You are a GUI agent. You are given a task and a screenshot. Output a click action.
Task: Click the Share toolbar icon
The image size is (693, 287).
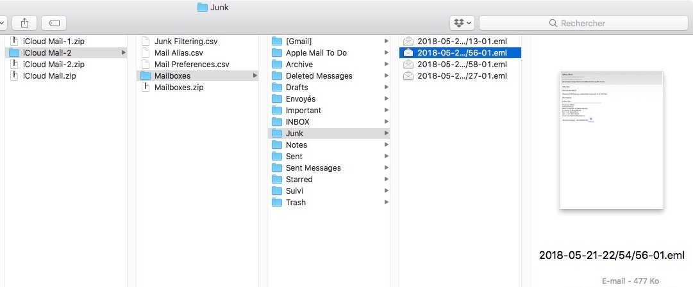click(x=24, y=23)
